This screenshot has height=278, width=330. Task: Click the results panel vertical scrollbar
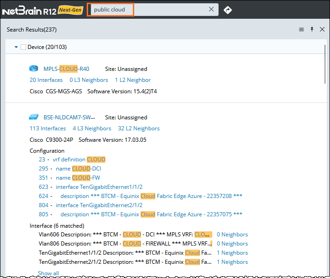pos(325,64)
